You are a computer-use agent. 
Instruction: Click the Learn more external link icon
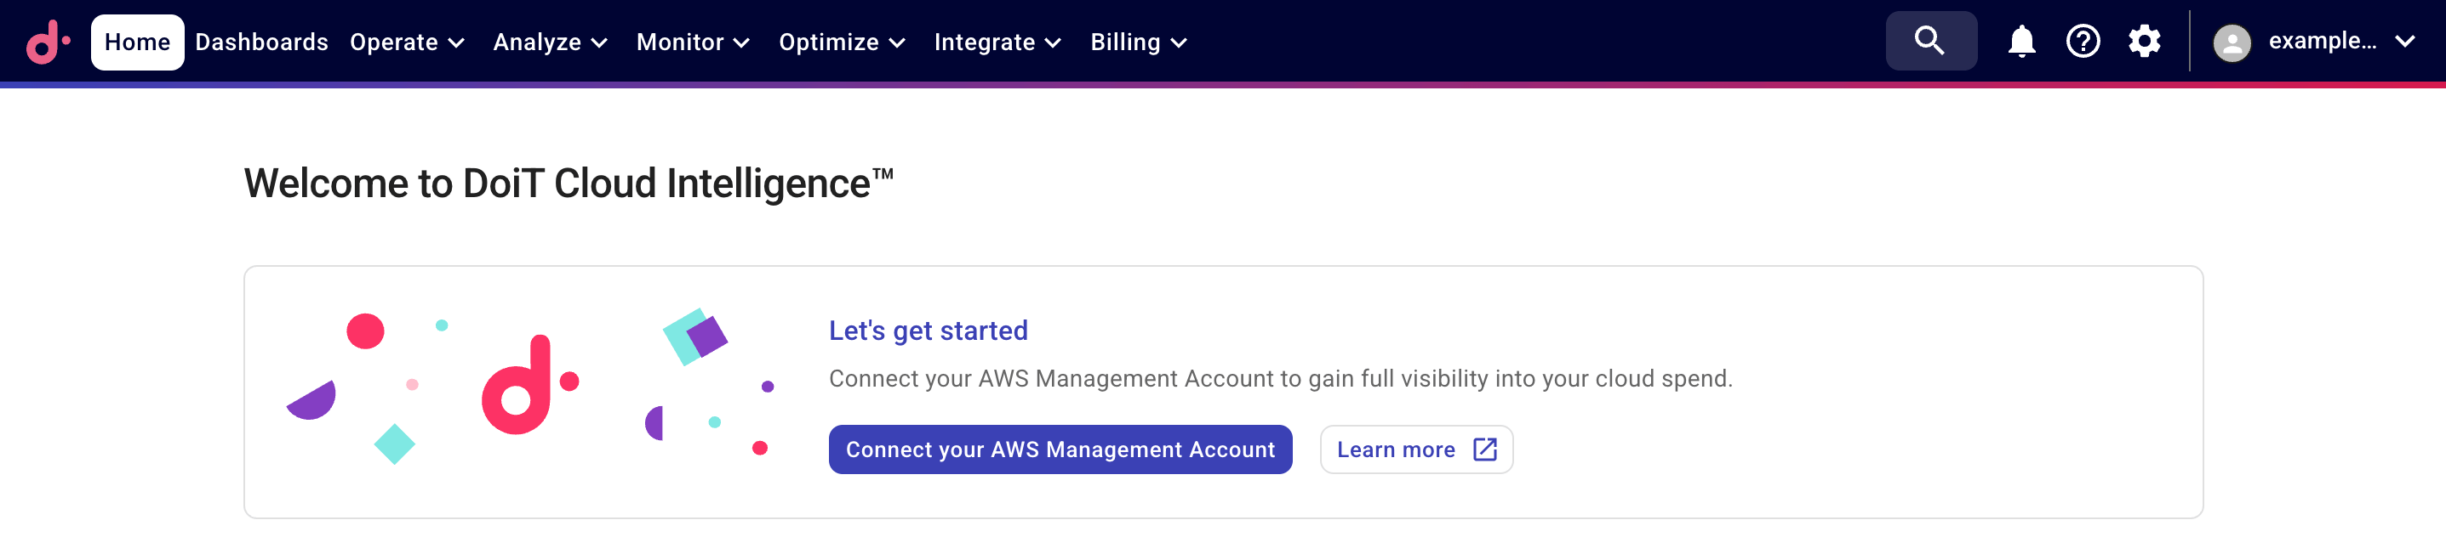coord(1484,449)
